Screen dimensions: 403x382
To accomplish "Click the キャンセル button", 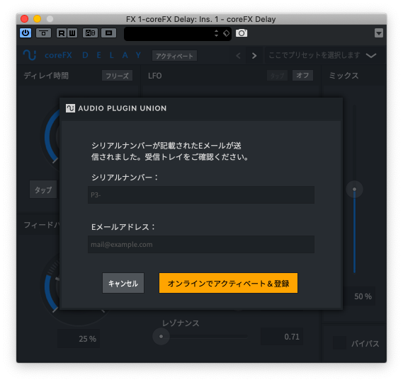I will 123,283.
